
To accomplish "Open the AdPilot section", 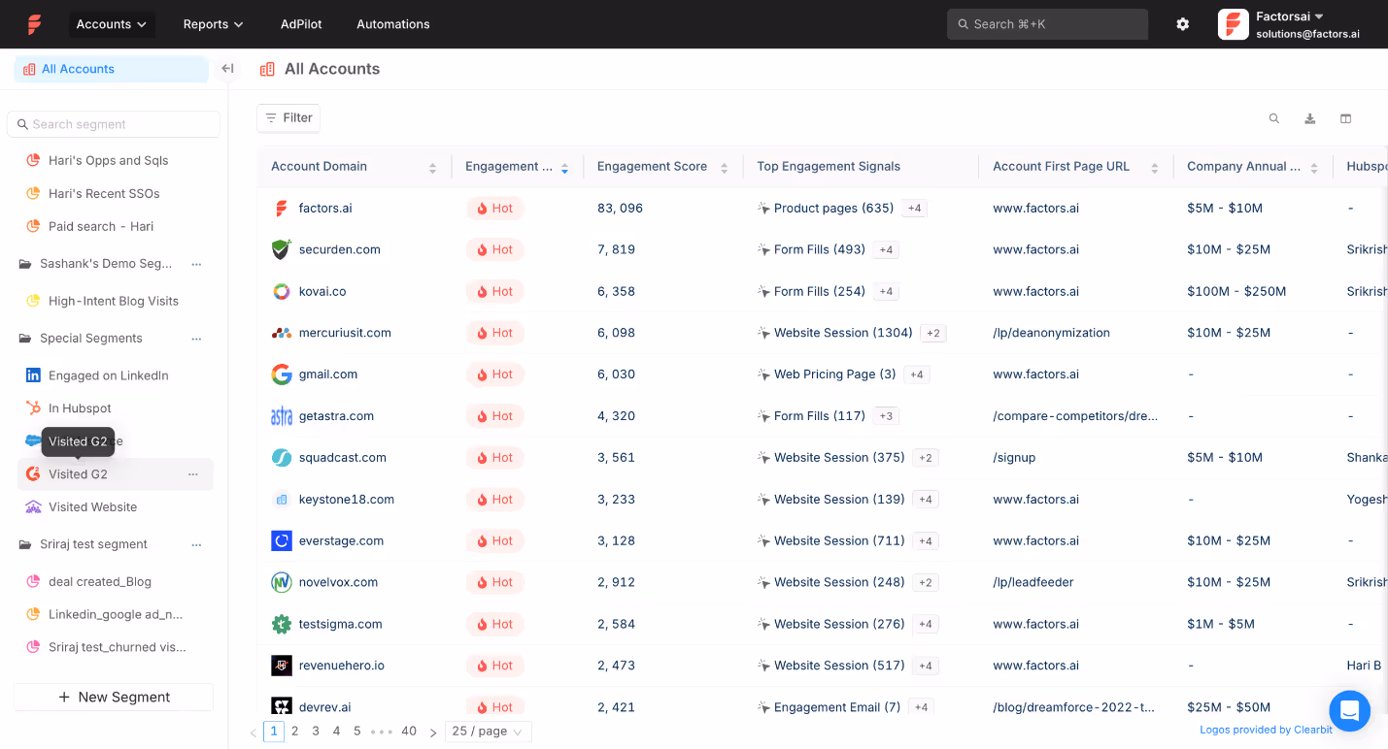I will [x=300, y=23].
